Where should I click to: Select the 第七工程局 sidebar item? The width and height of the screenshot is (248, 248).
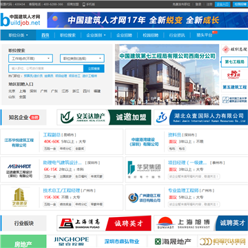coord(234,62)
